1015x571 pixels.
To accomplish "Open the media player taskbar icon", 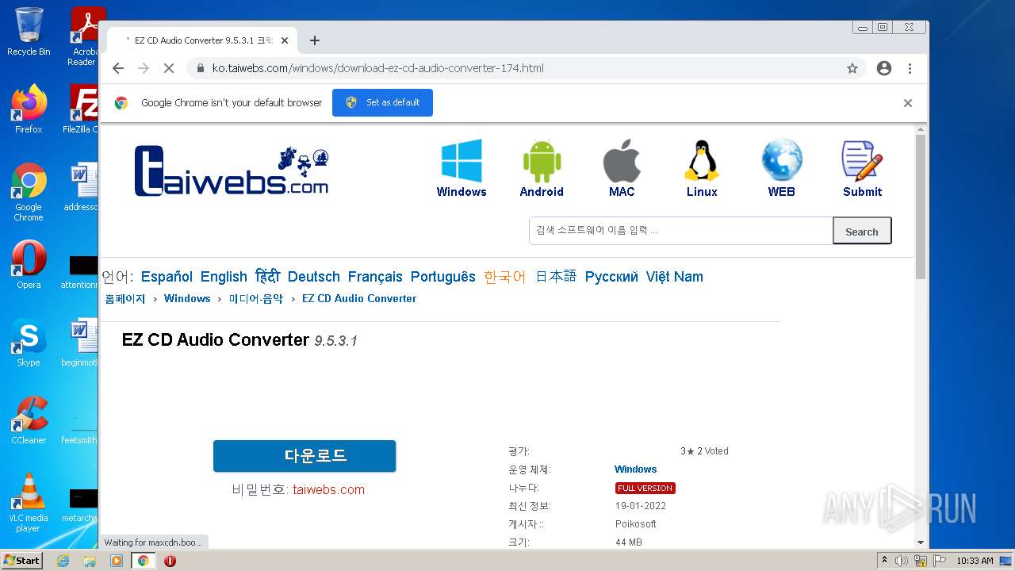I will [x=117, y=561].
